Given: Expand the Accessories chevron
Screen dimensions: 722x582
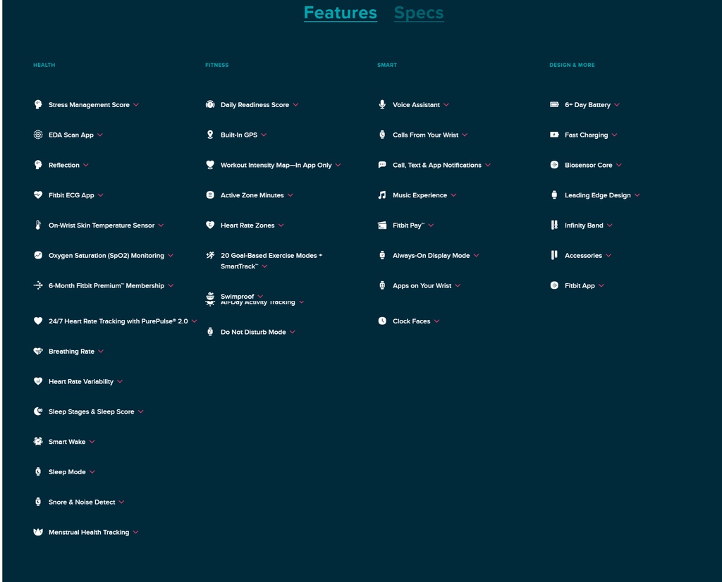Looking at the screenshot, I should 608,256.
